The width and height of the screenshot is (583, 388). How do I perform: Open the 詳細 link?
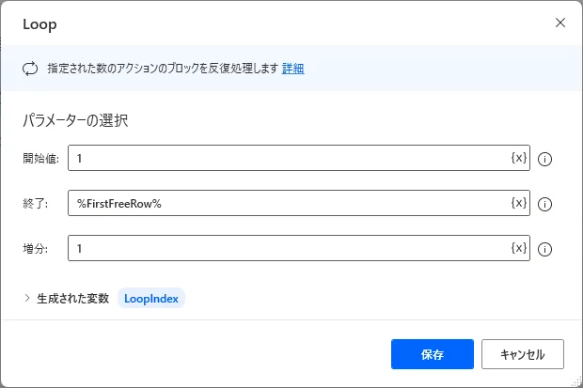tap(292, 68)
